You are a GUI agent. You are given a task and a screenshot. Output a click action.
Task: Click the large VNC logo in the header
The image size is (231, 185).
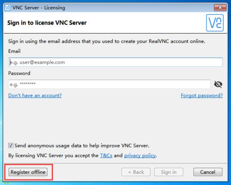(215, 23)
